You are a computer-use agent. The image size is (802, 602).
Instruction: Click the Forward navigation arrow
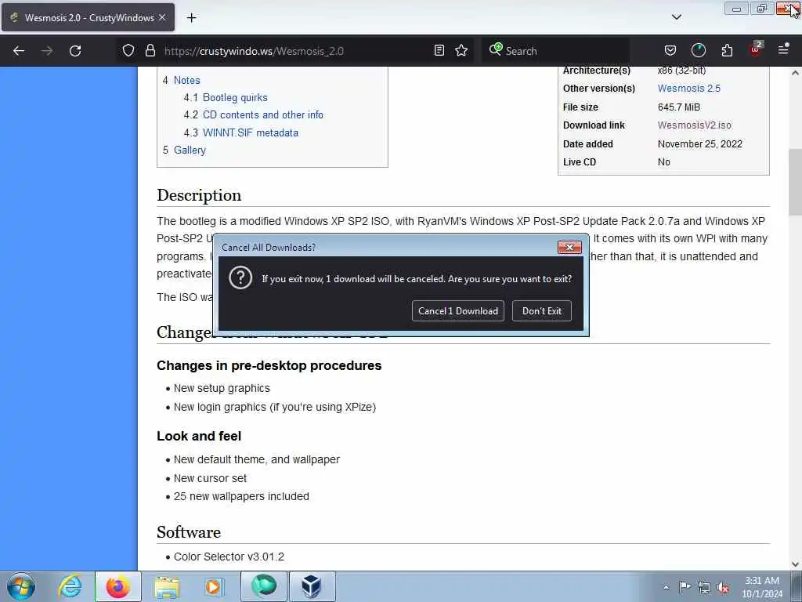47,51
